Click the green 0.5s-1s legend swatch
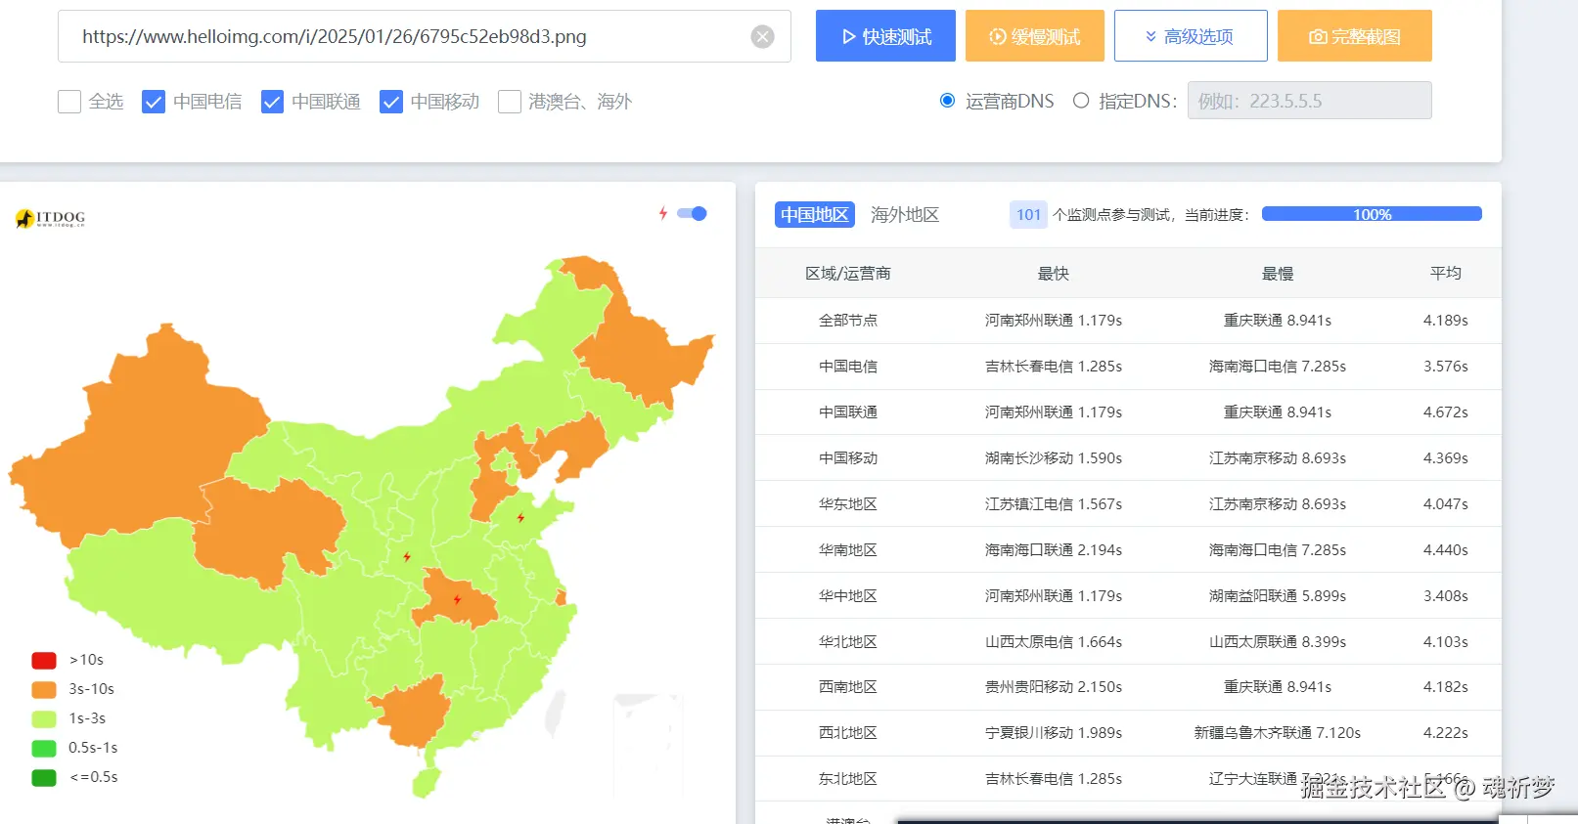 click(x=44, y=748)
